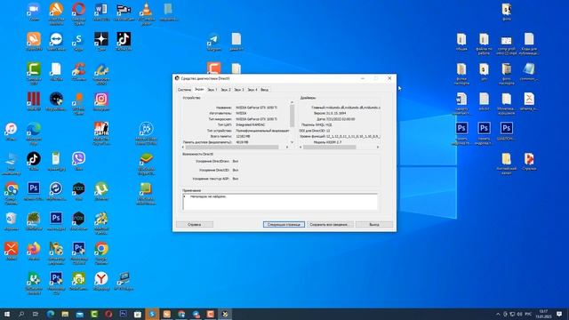Screen dimensions: 569x320
Task: Click the device list scroll-down arrow
Action: (293, 142)
